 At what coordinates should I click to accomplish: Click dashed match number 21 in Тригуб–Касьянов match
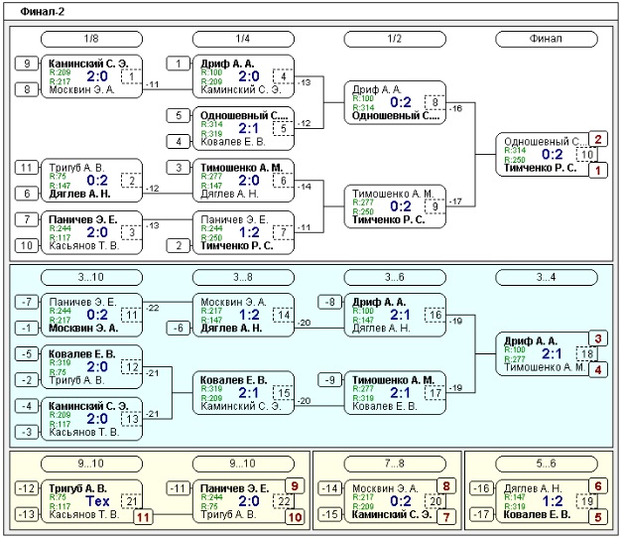132,501
